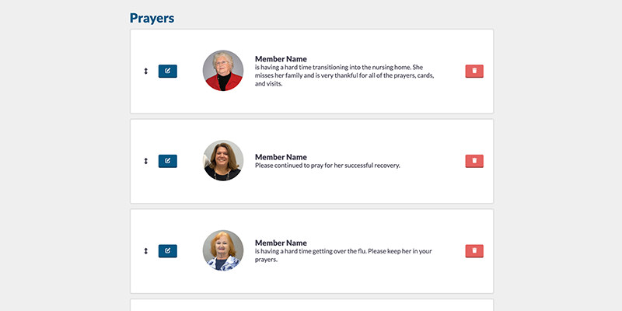Click Member Name in the flu prayer card
The image size is (622, 311).
281,243
